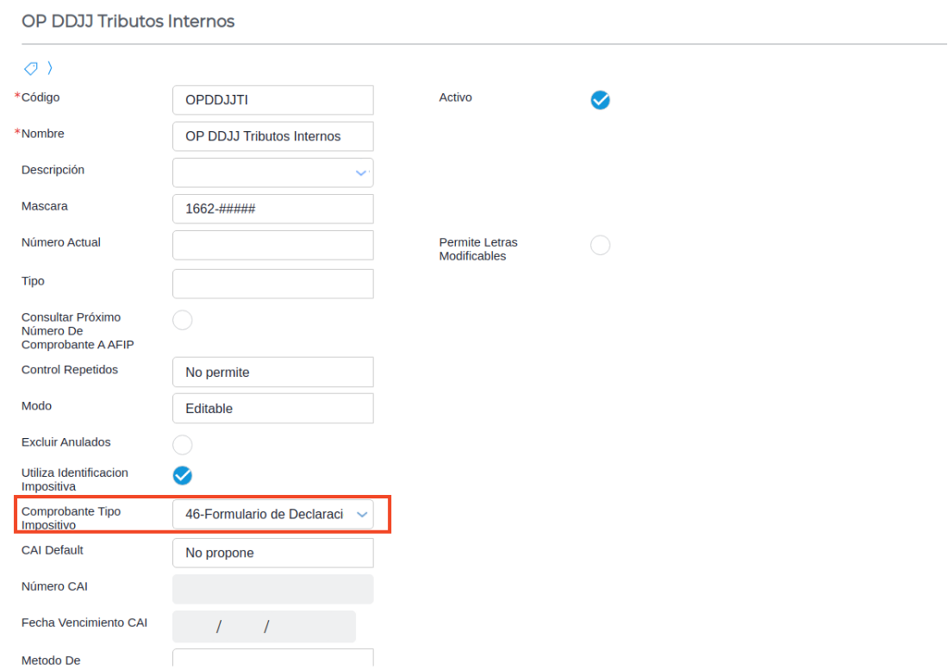Viewport: 948px width, 670px height.
Task: Click the chevron arrow beside the tag icon
Action: [x=49, y=68]
